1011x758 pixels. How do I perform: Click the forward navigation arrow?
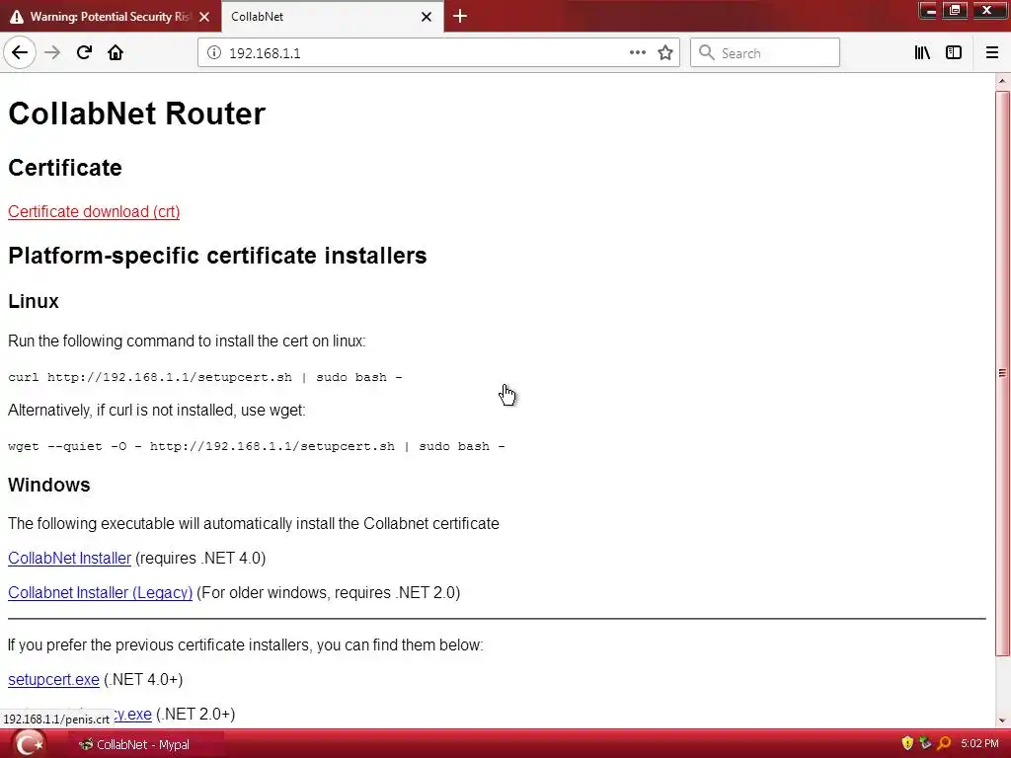click(x=53, y=53)
